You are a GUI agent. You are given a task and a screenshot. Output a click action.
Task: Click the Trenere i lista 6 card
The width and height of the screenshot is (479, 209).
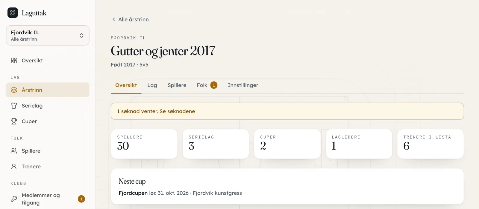click(431, 144)
